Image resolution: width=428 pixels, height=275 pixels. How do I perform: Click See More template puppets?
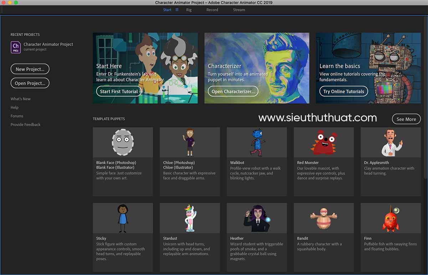(406, 119)
